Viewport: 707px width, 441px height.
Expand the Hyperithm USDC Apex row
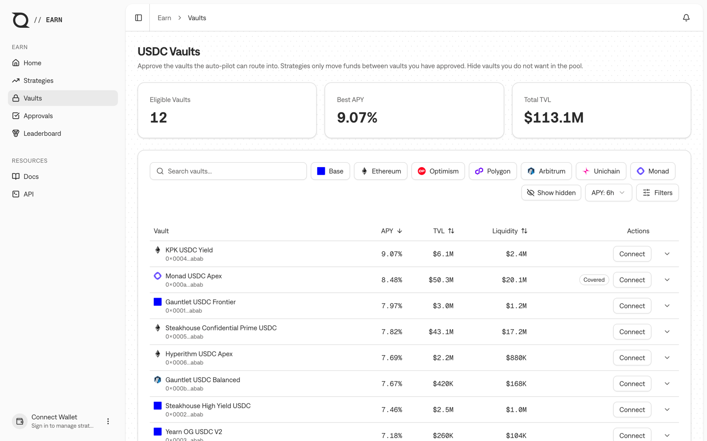[x=667, y=358]
